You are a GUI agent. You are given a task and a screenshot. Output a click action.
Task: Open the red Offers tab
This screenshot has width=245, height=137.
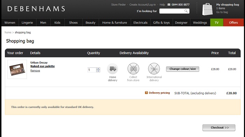coord(233,23)
